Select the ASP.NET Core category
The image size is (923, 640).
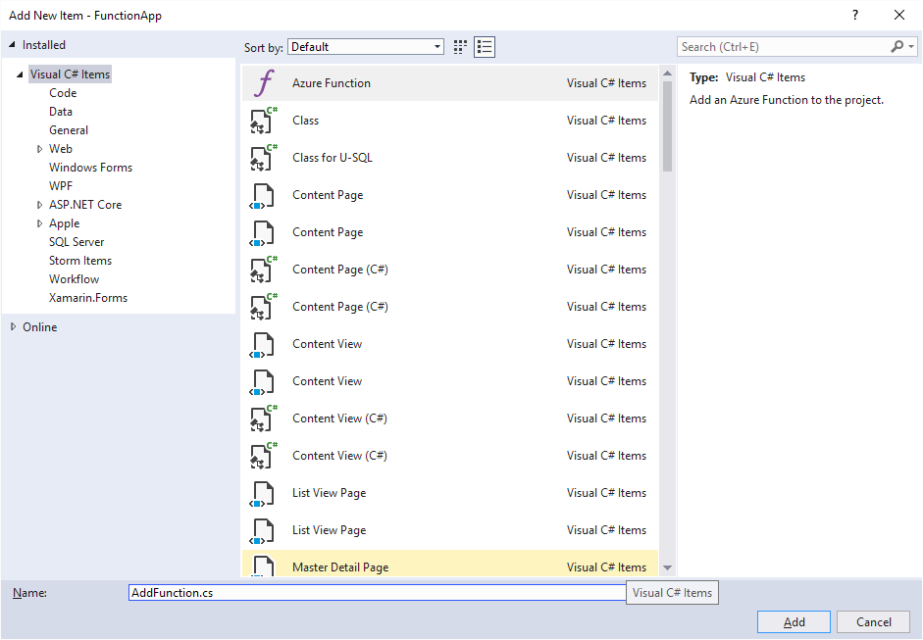click(85, 205)
